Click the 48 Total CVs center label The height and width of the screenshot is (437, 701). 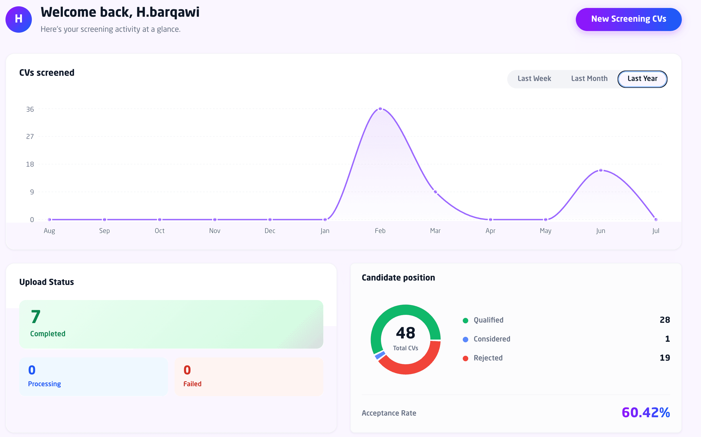405,338
